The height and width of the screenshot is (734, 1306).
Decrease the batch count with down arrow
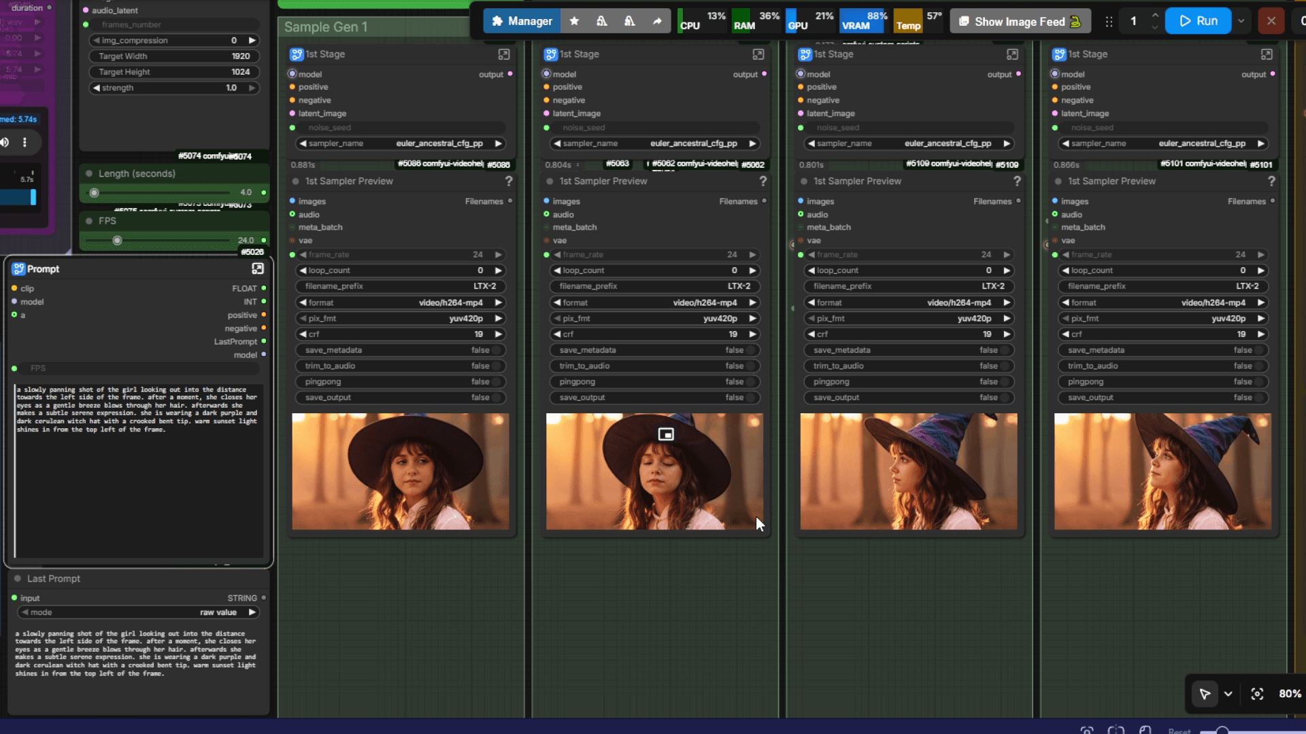click(1154, 28)
